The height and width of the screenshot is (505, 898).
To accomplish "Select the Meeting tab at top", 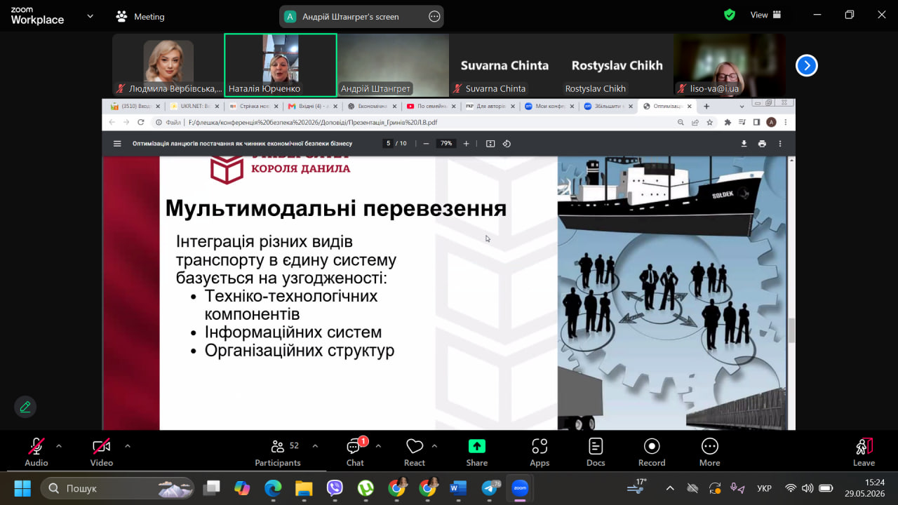I will pyautogui.click(x=141, y=16).
